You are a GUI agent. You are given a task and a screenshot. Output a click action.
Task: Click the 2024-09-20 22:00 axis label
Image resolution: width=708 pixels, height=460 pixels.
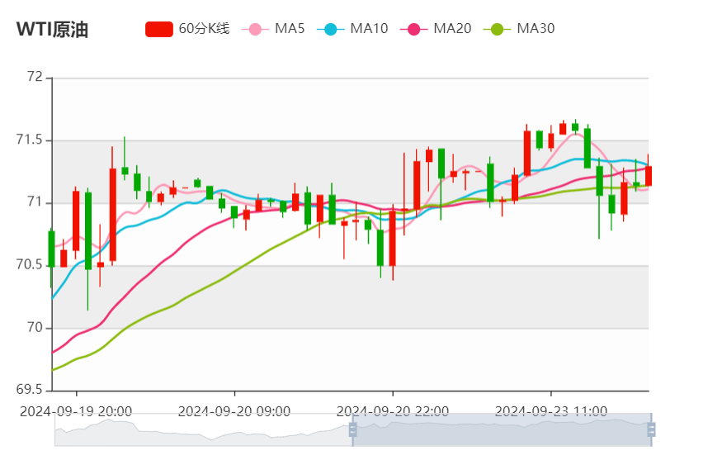click(x=393, y=410)
